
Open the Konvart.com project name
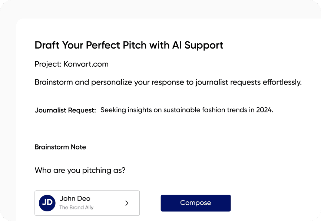click(x=86, y=64)
